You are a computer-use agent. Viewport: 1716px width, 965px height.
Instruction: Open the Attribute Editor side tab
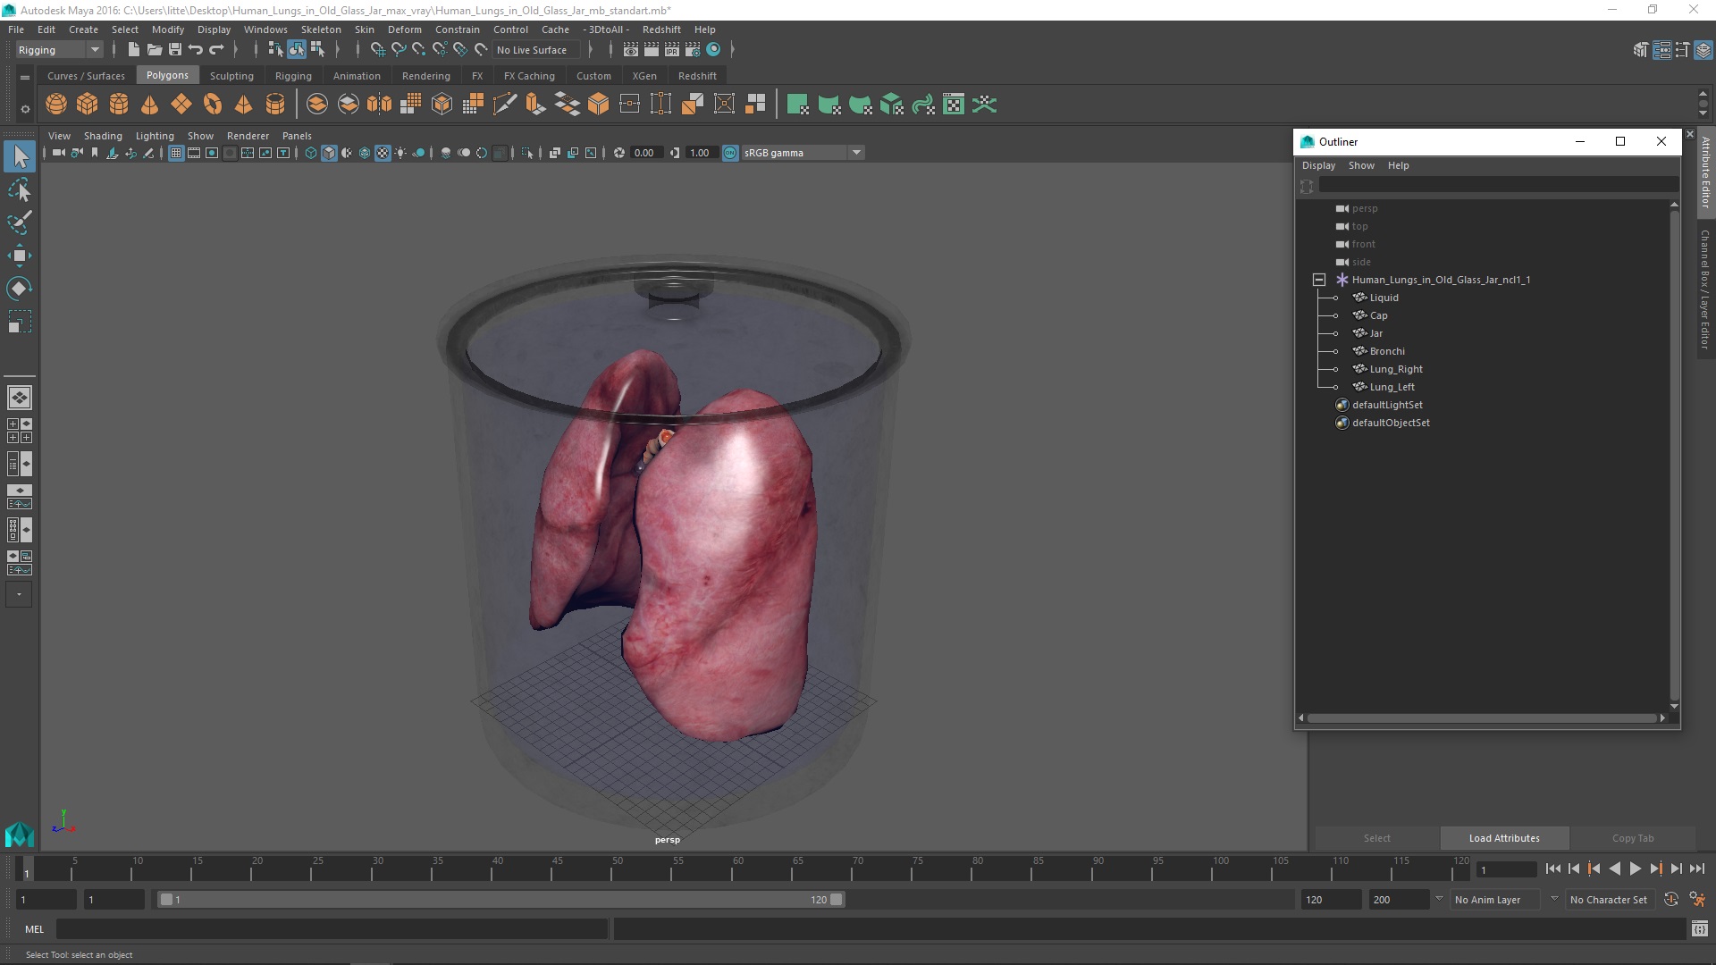point(1705,172)
